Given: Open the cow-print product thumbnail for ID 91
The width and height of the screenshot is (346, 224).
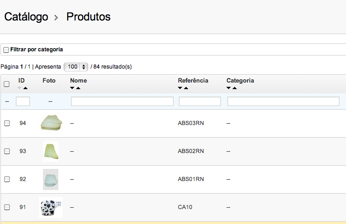Looking at the screenshot, I should tap(50, 207).
